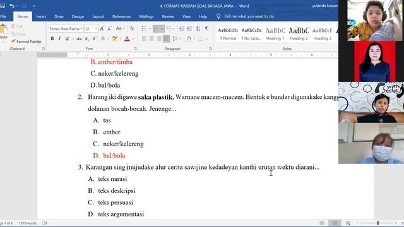Open underline style dropdown arrow
Screen dimensions: 404x227
tap(73, 39)
